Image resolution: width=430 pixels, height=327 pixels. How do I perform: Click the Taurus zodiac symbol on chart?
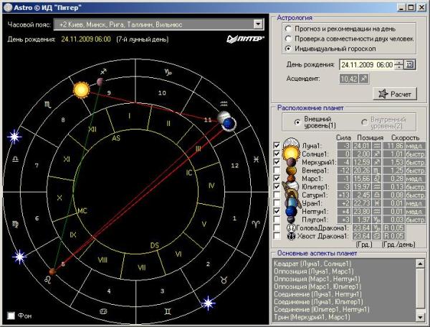[224, 280]
